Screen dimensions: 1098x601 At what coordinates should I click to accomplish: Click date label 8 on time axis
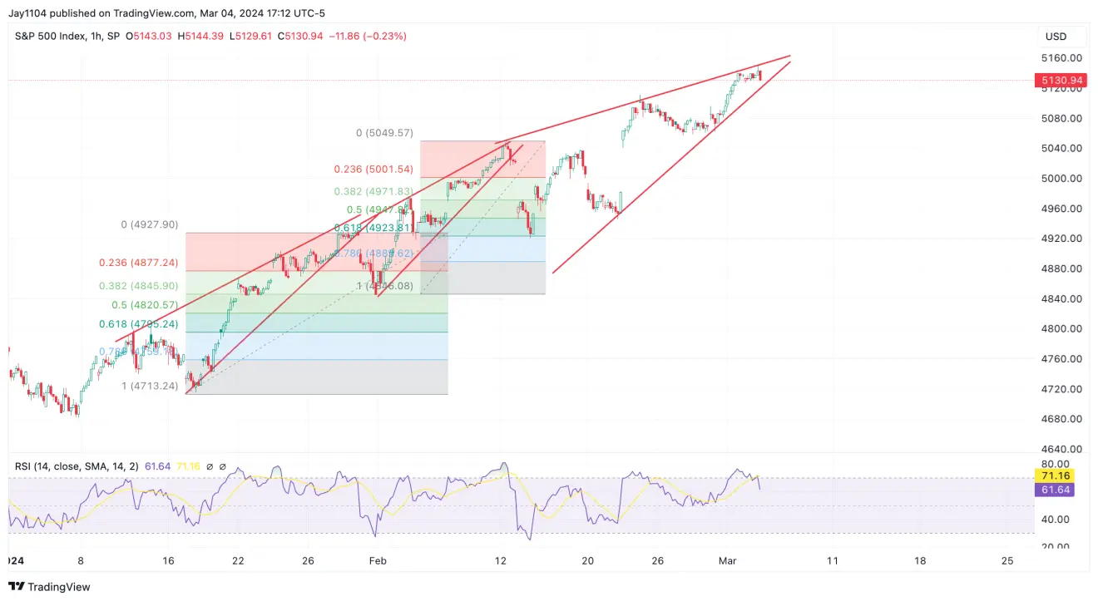[80, 561]
